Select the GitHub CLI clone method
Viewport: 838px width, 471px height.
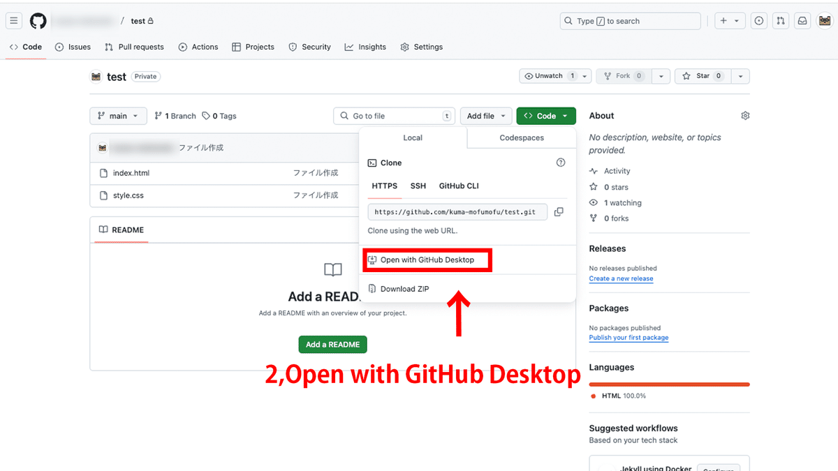[459, 186]
